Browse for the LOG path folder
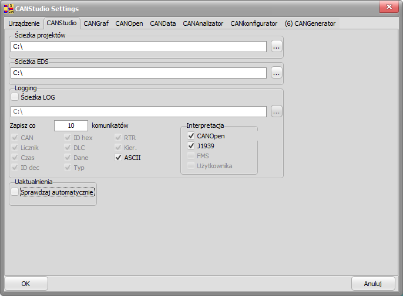This screenshot has height=296, width=403. [277, 111]
